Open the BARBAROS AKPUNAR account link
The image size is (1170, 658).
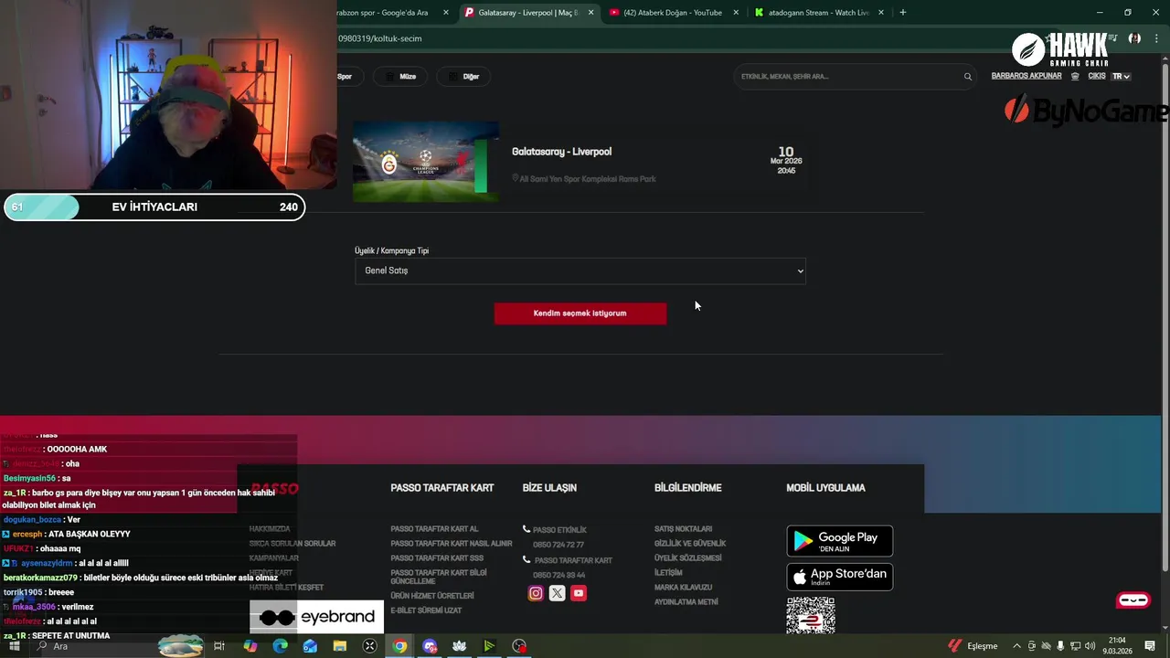(1026, 77)
